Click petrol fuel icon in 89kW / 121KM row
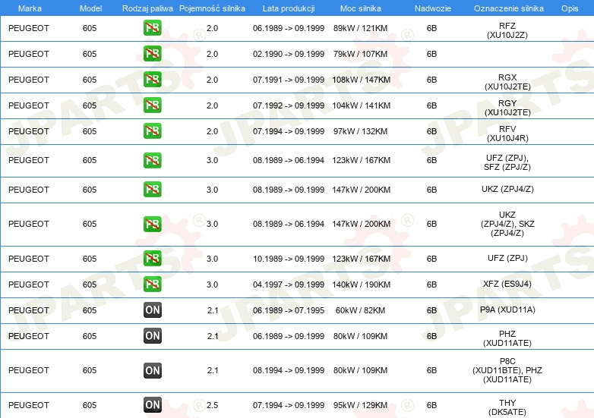594x418 pixels. point(152,28)
